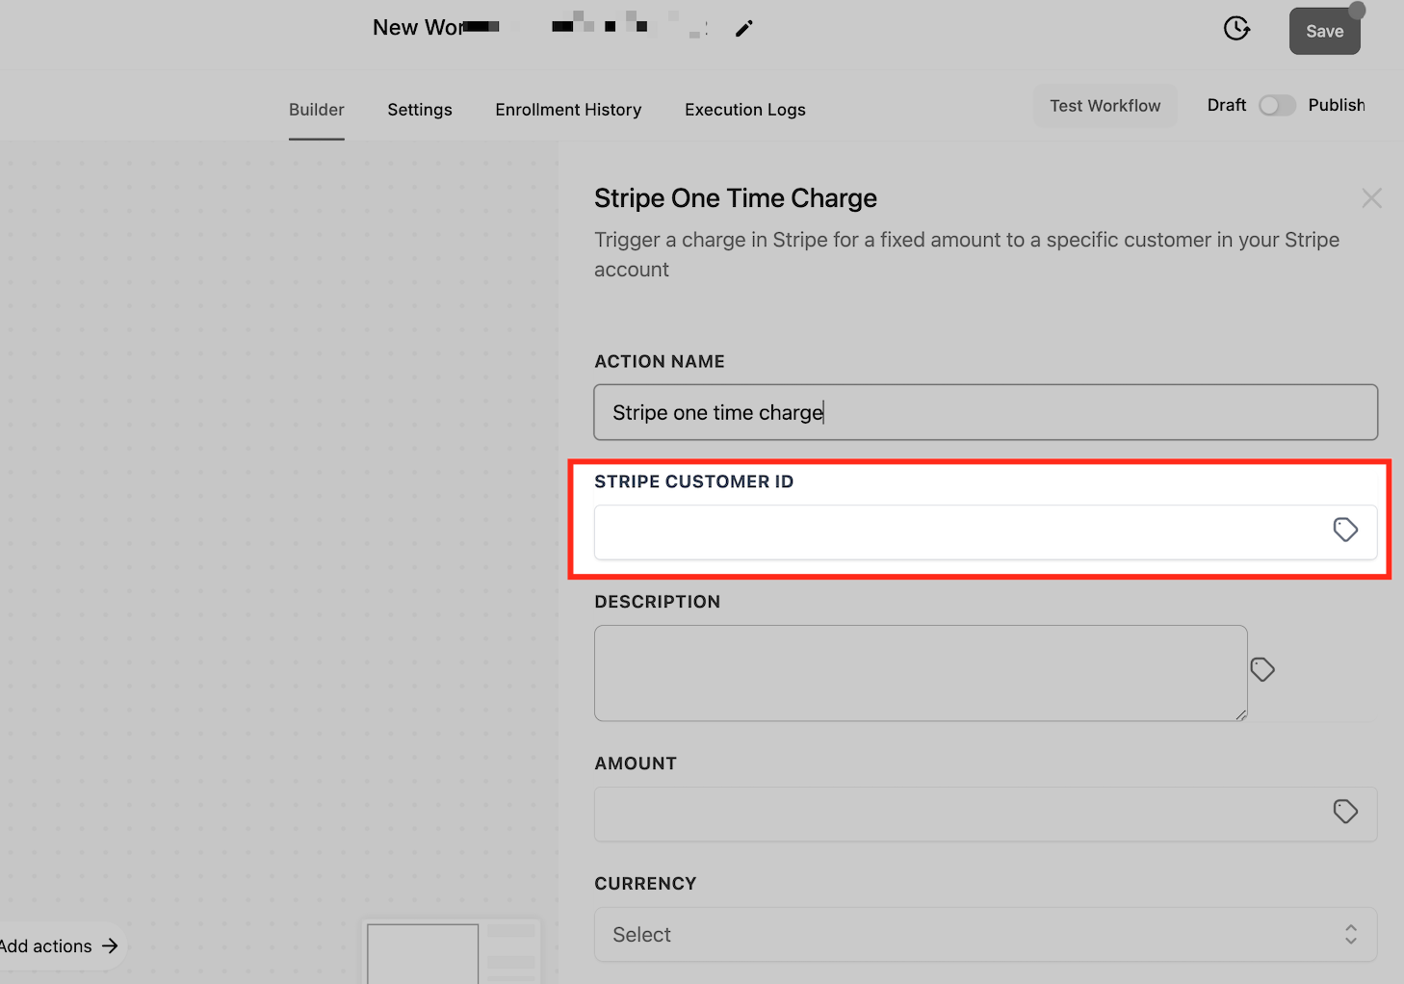Open the Currency Select dropdown
The image size is (1404, 984).
coord(986,934)
